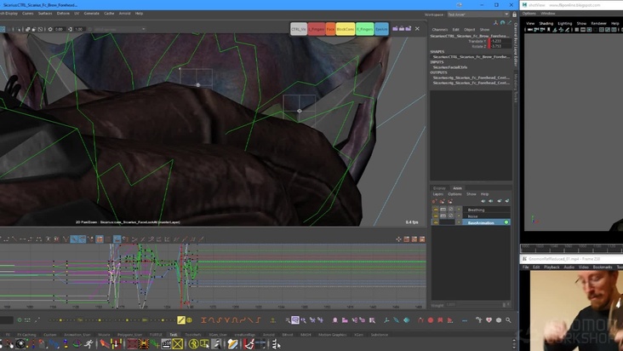Open the Channels menu in Channel Box
The height and width of the screenshot is (351, 623).
click(x=439, y=29)
